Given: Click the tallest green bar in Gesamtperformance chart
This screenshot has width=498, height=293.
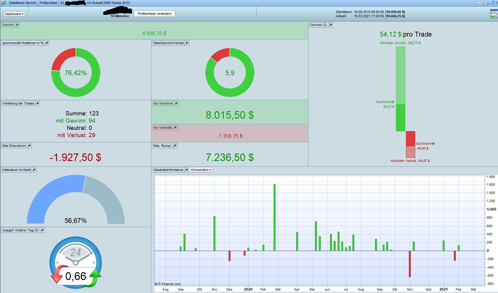Looking at the screenshot, I should point(275,217).
